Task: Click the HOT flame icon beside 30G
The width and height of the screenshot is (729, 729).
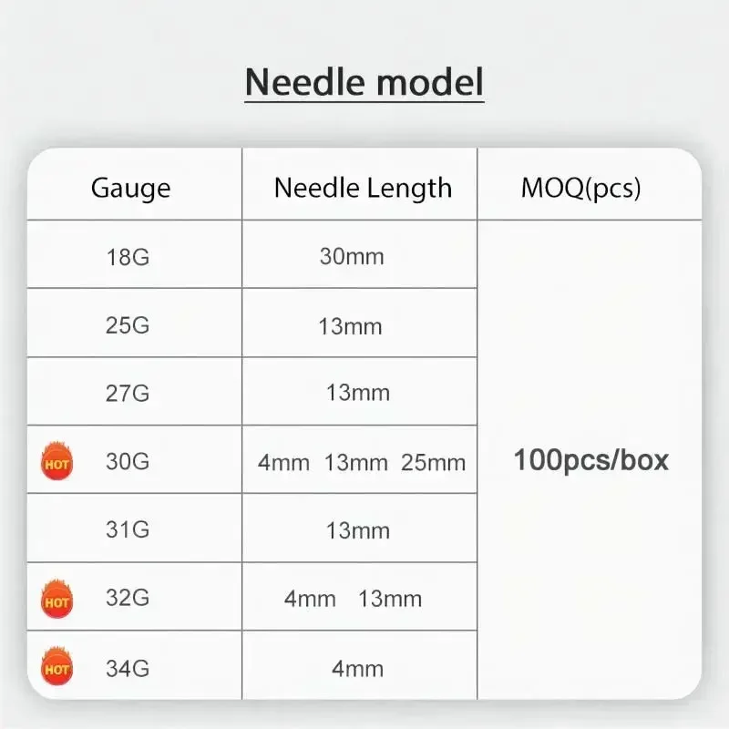Action: (x=56, y=462)
